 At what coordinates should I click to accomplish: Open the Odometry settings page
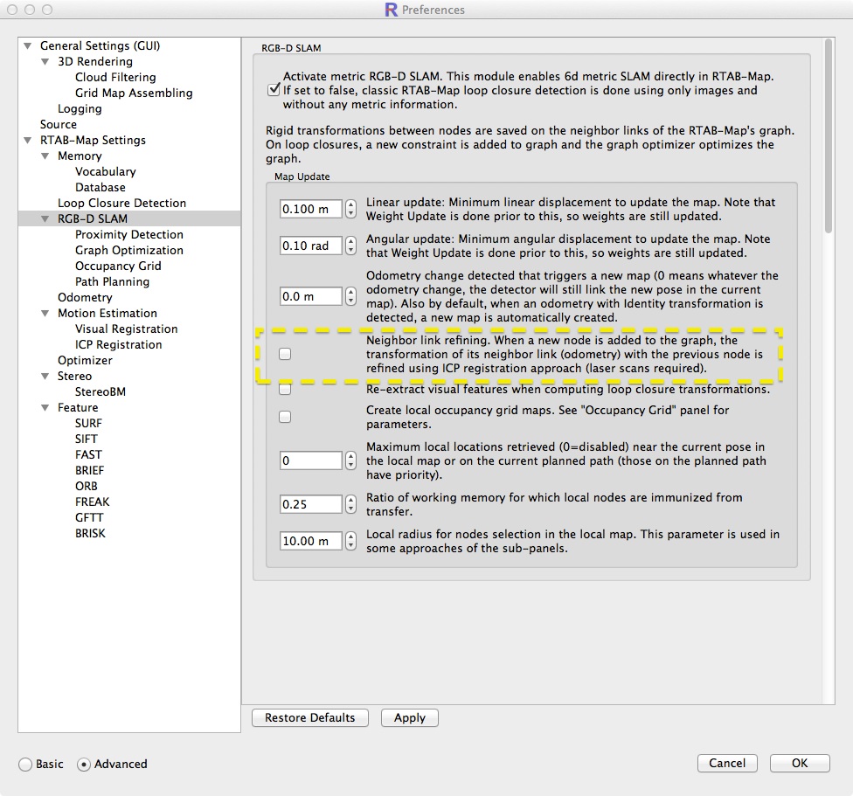tap(85, 298)
